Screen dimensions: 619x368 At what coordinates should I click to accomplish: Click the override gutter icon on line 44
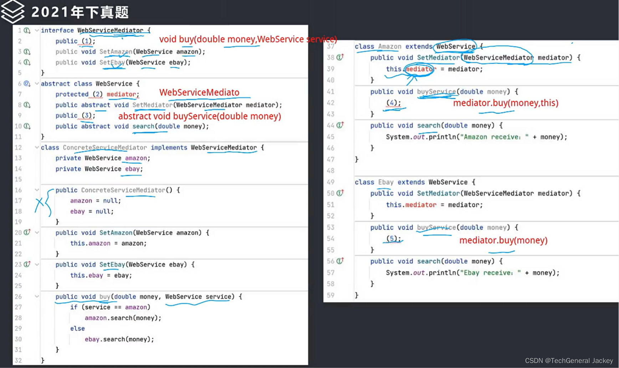pos(340,125)
